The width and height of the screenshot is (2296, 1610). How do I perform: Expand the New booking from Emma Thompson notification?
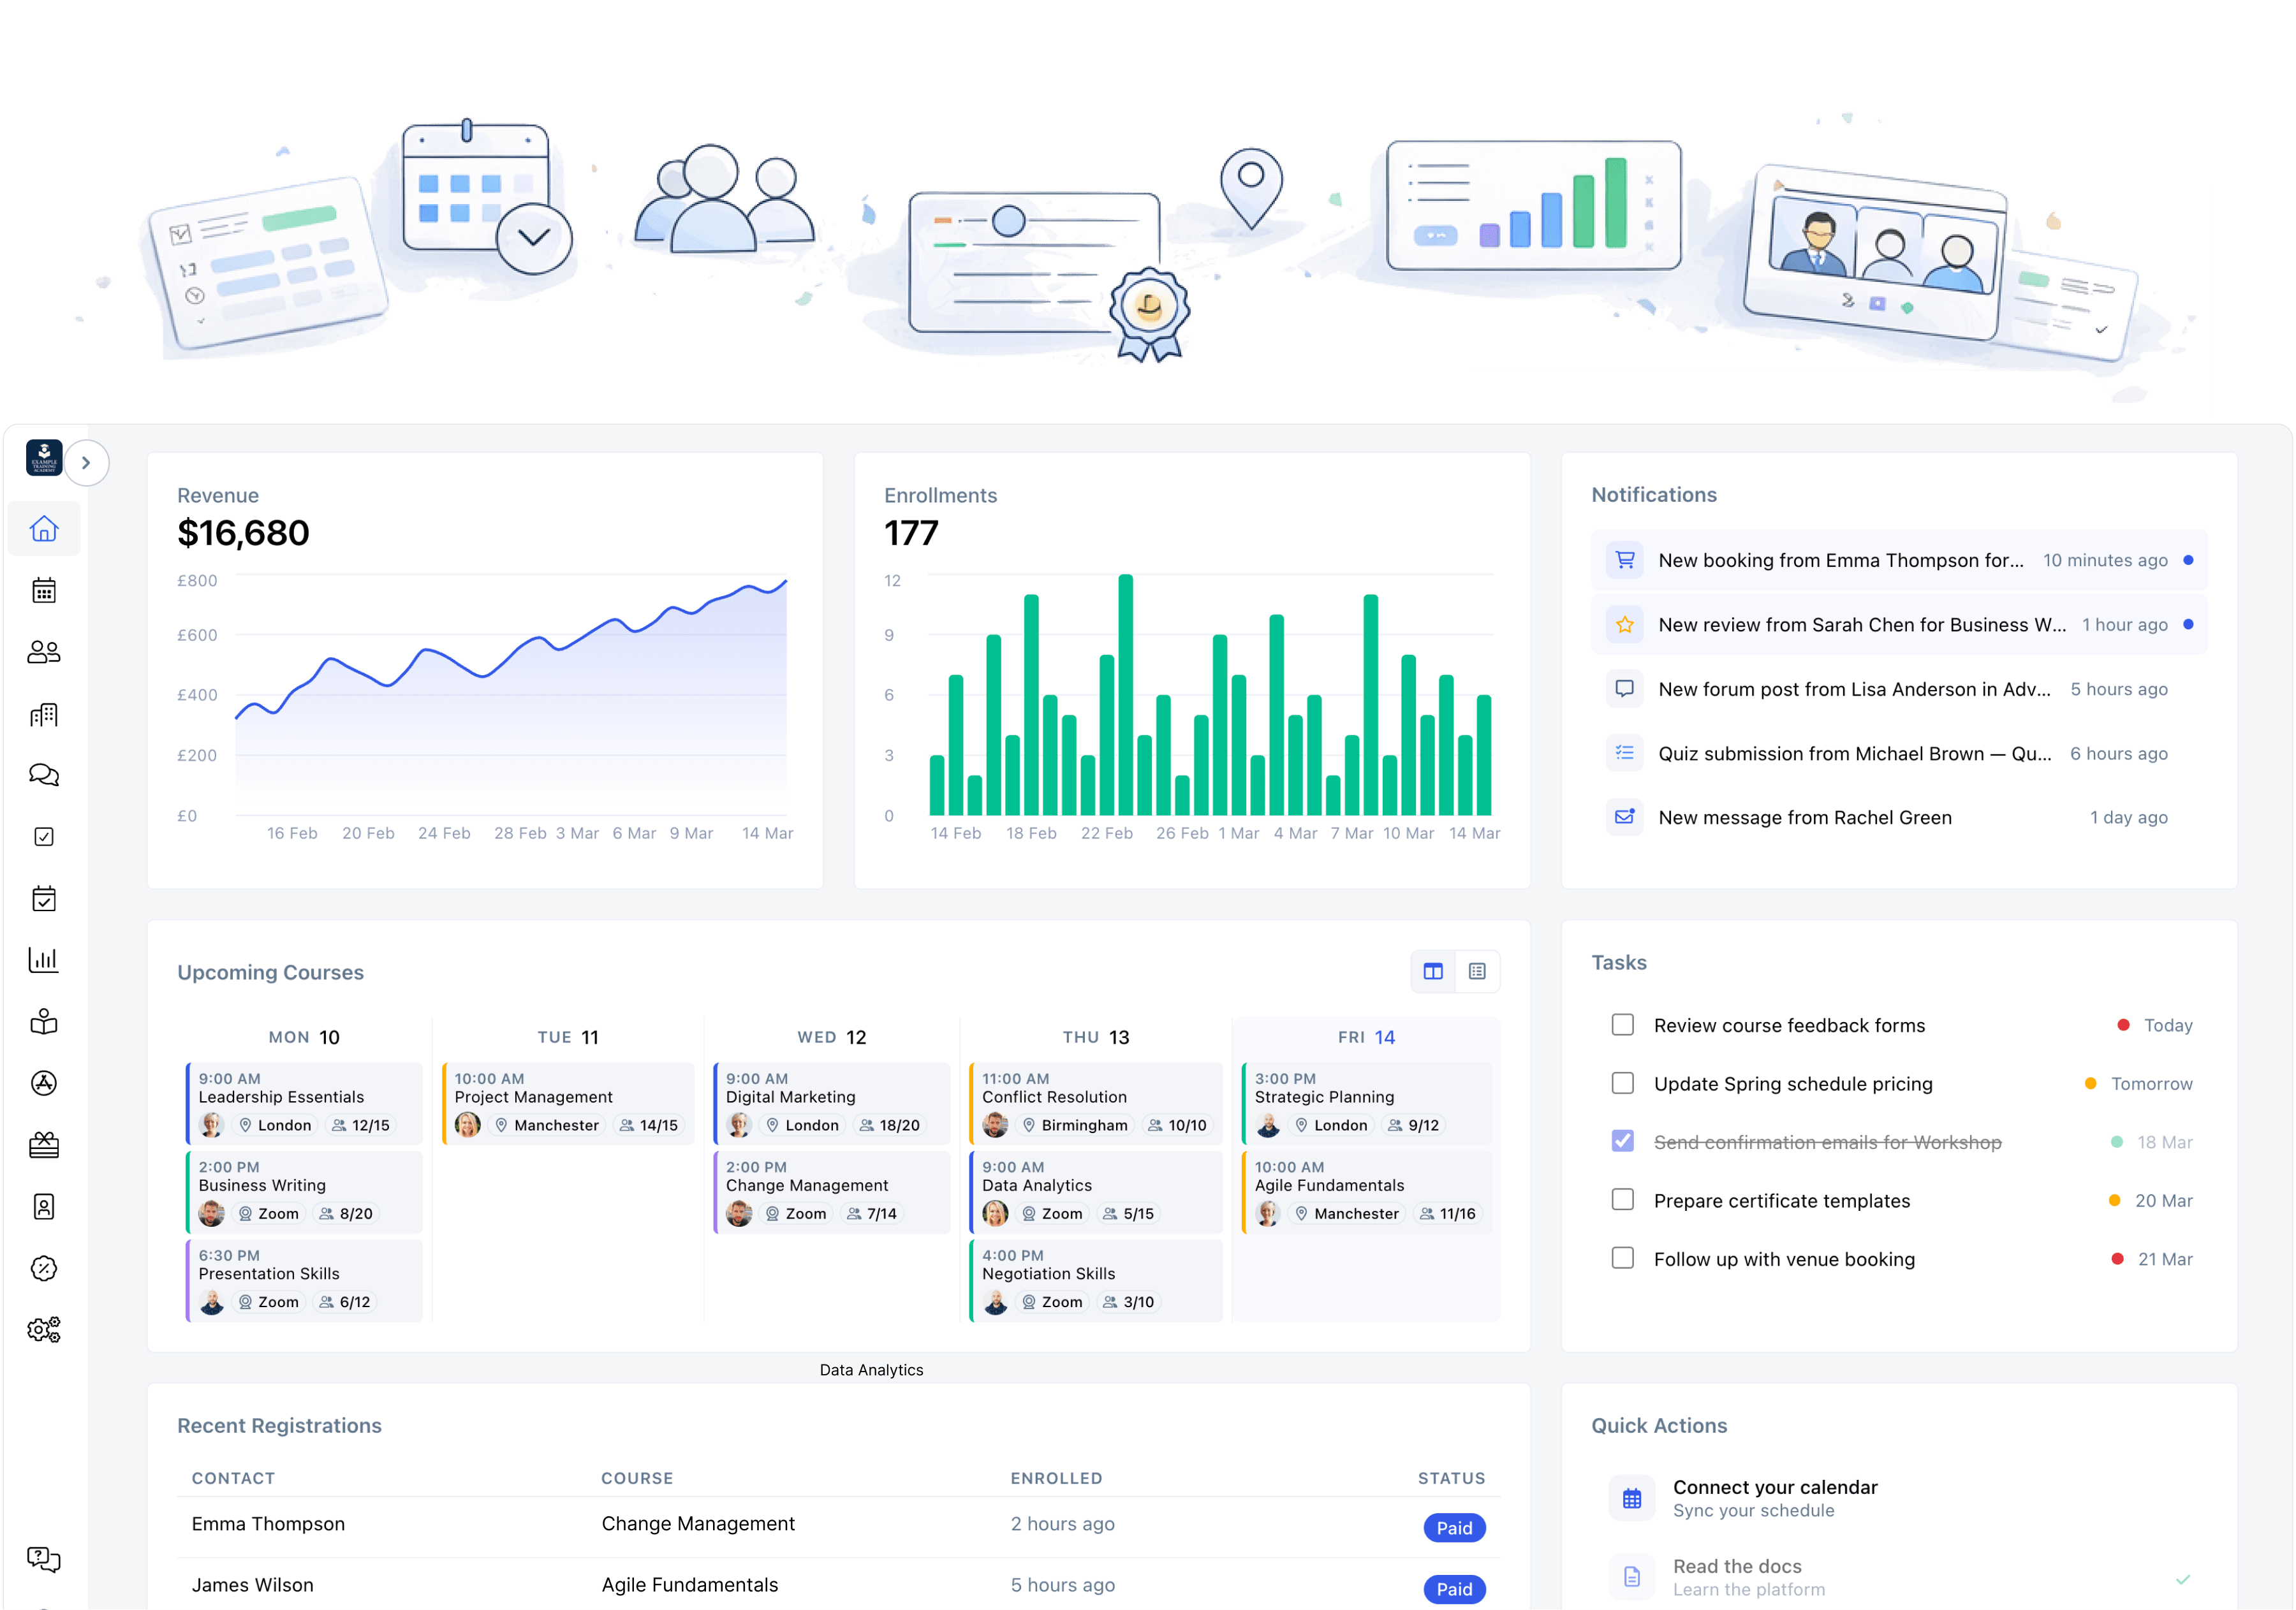[x=1839, y=560]
